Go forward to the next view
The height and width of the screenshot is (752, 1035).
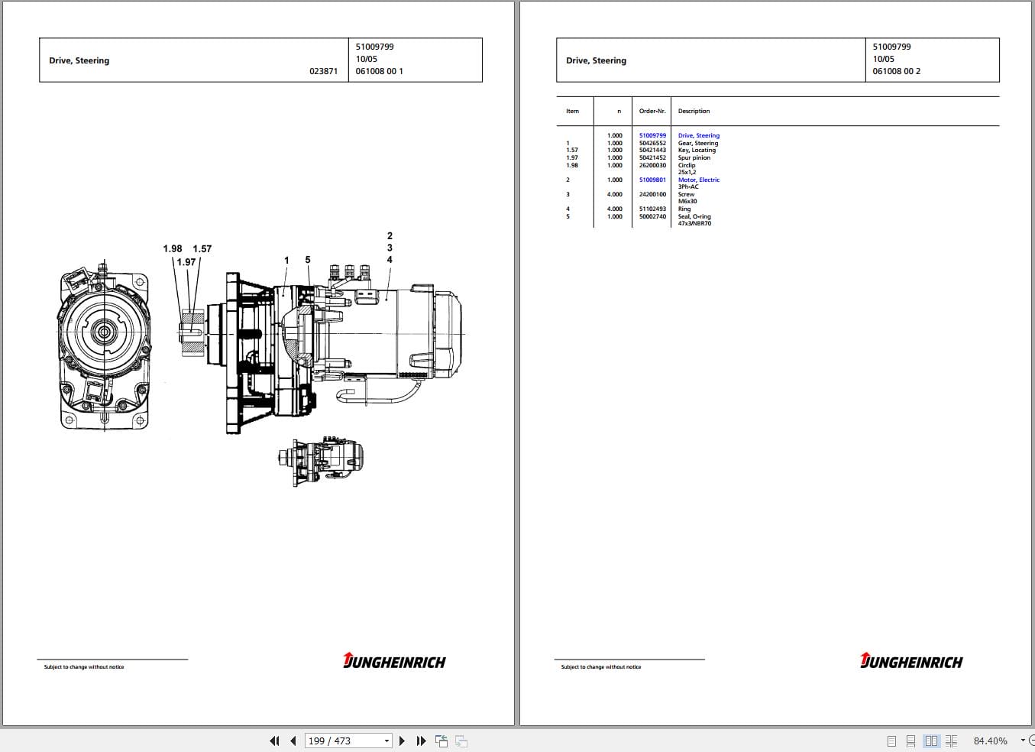click(x=460, y=741)
